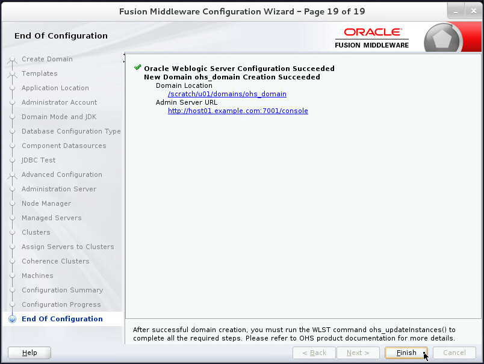
Task: Click the End Of Configuration step icon
Action: (x=13, y=319)
